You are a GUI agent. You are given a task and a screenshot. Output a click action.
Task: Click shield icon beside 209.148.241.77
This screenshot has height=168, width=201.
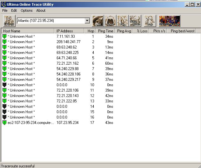(4, 42)
